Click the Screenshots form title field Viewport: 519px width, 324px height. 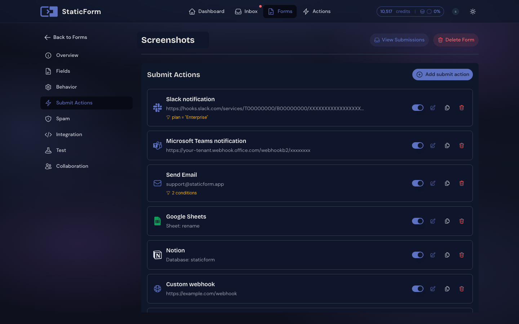[x=173, y=40]
